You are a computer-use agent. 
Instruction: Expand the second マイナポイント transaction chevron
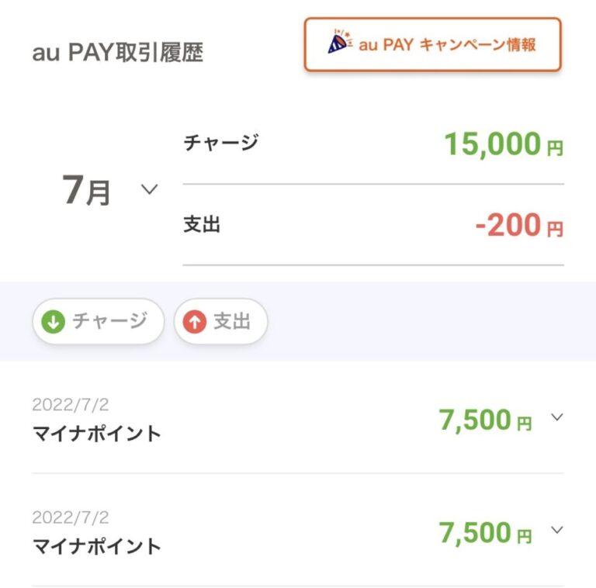(x=556, y=530)
